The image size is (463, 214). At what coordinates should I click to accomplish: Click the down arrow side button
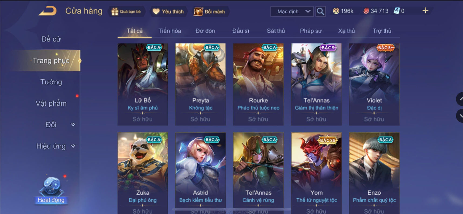(x=460, y=116)
